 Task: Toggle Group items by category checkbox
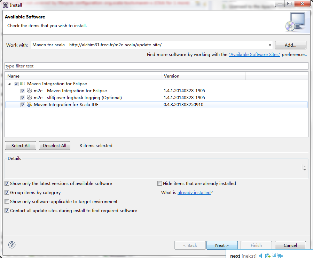click(x=7, y=193)
